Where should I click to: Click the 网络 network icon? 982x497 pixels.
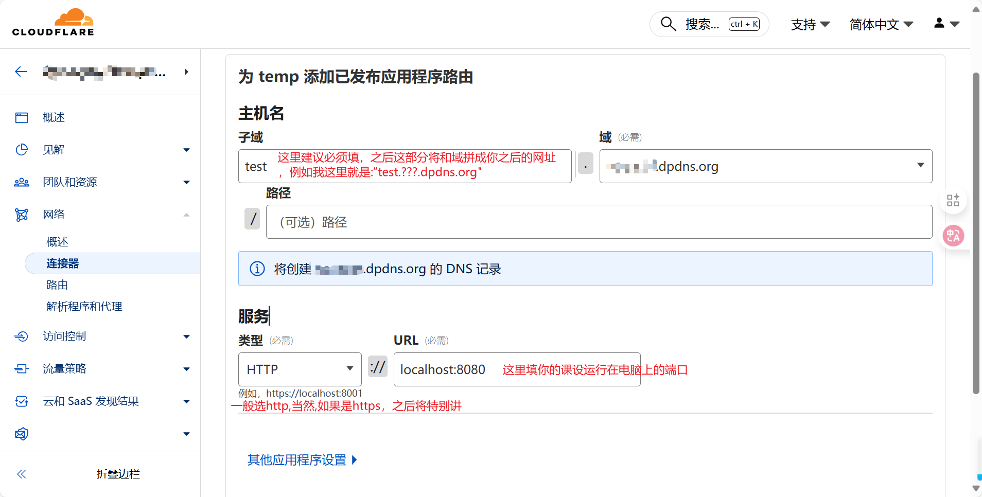(x=22, y=215)
